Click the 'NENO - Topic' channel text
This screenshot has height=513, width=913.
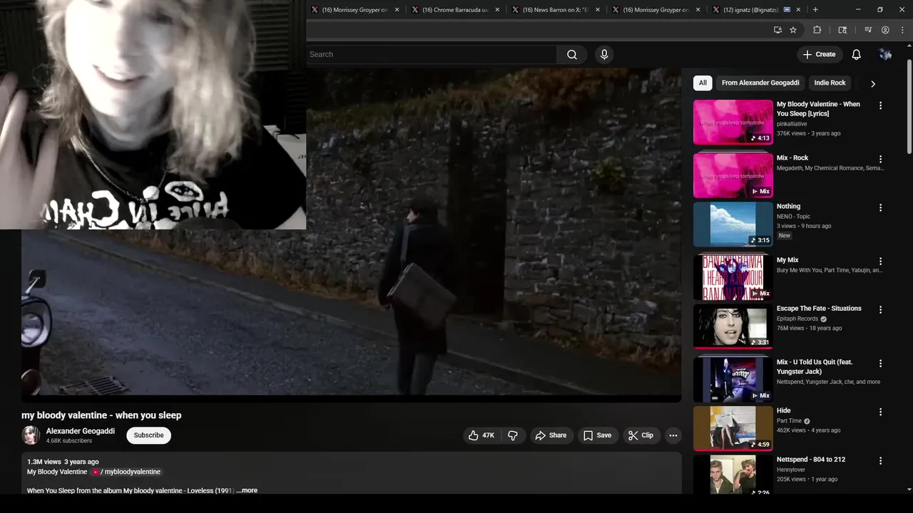click(794, 217)
